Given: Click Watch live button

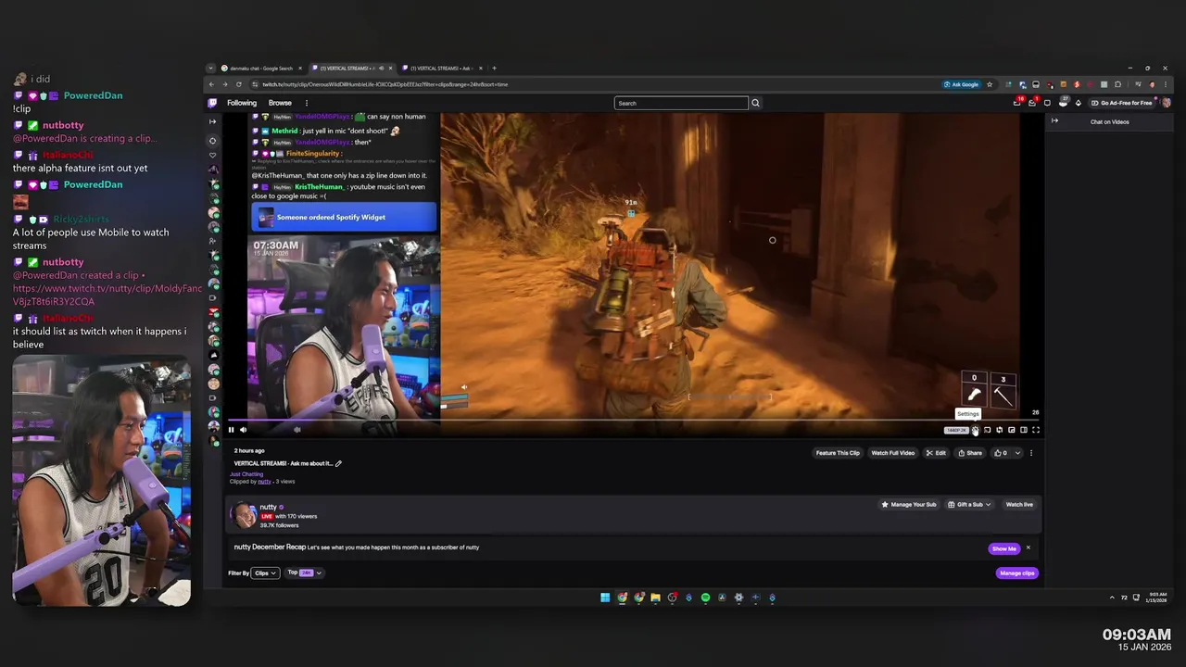Looking at the screenshot, I should pyautogui.click(x=1019, y=505).
